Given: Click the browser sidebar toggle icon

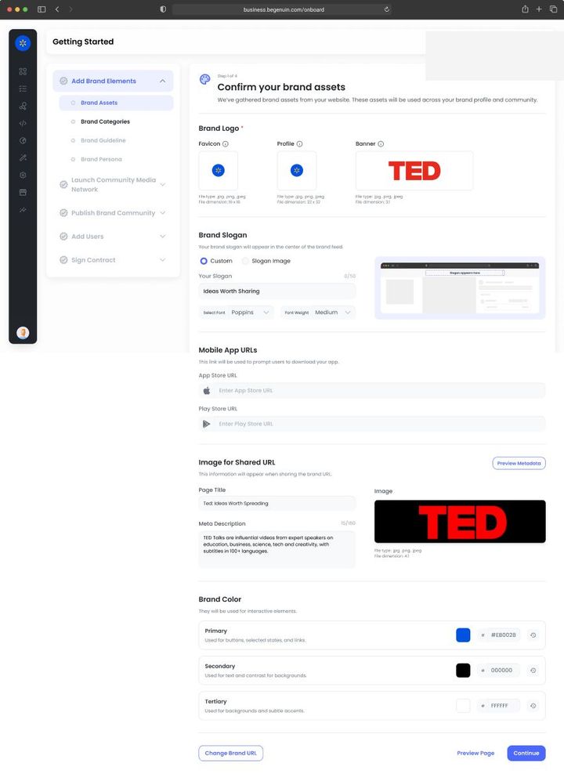Looking at the screenshot, I should (x=42, y=9).
